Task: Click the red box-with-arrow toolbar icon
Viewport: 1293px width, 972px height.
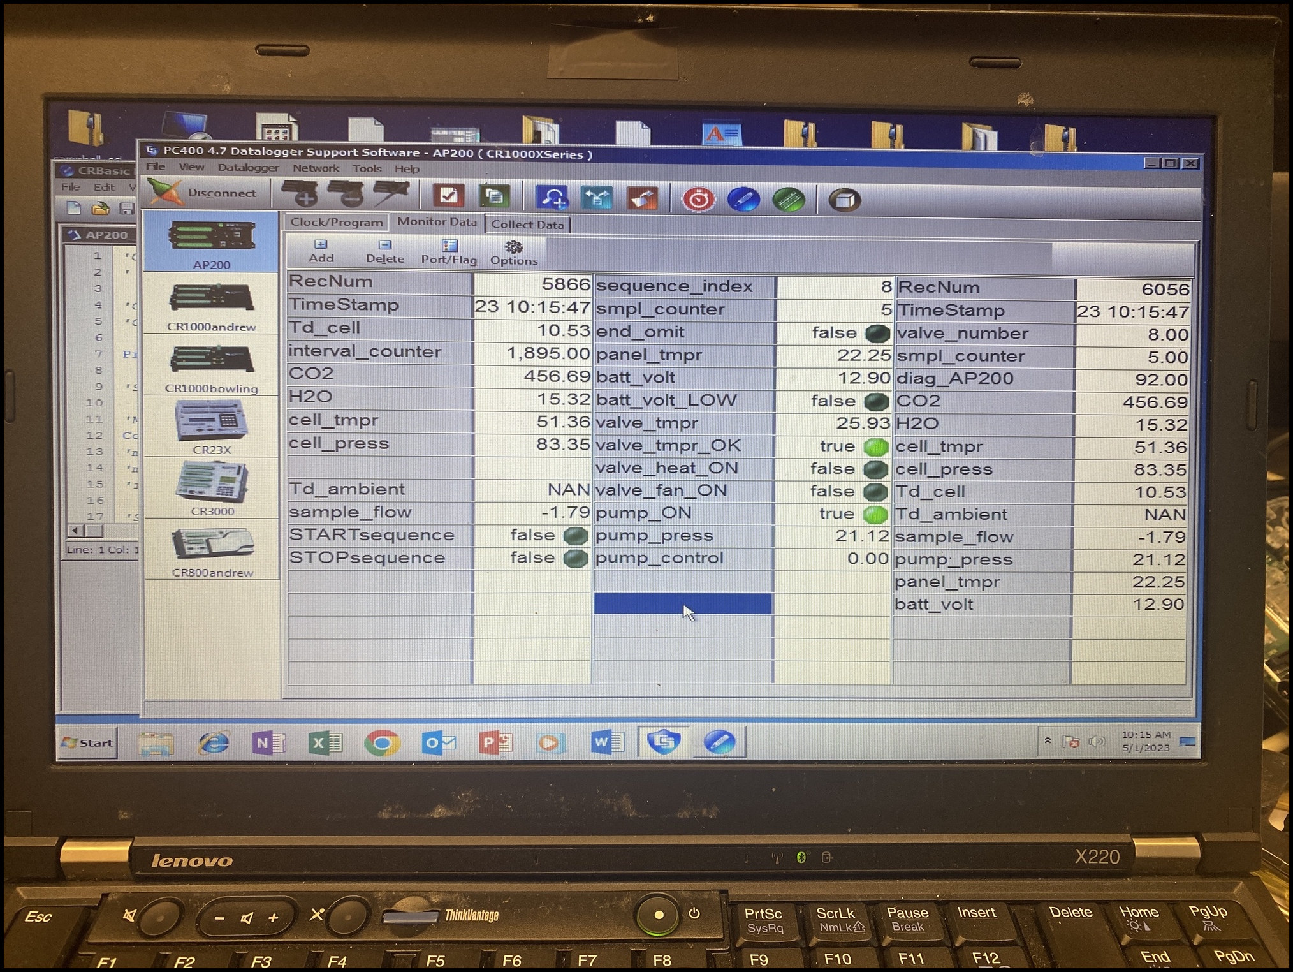Action: (642, 199)
